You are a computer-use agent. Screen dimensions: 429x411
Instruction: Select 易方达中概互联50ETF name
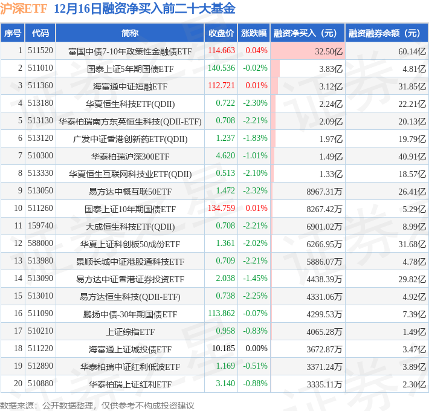[130, 192]
